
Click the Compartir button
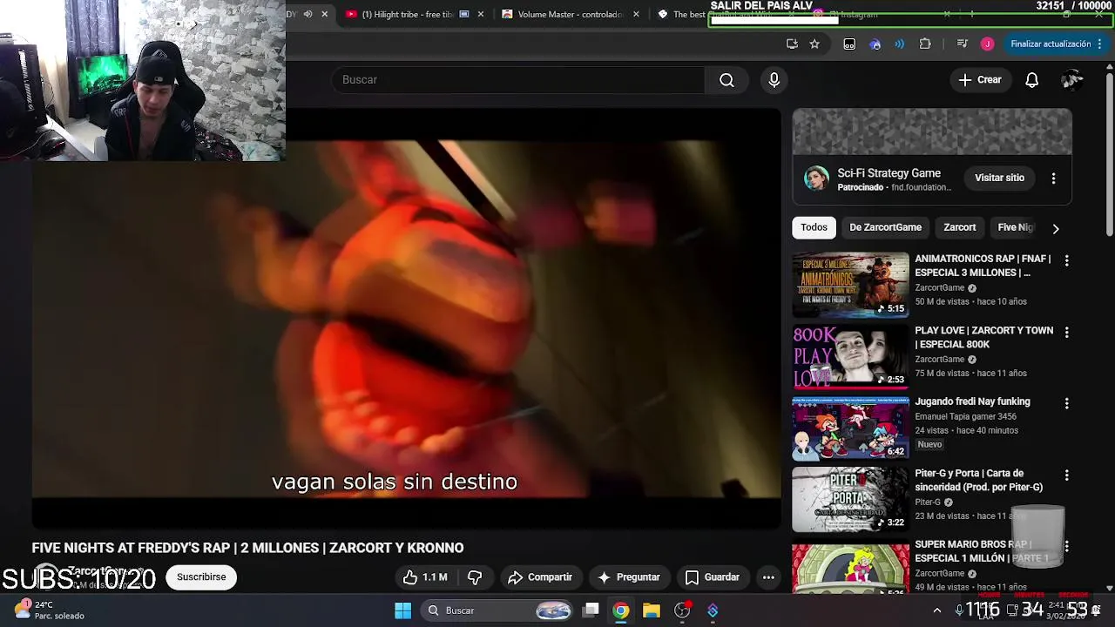coord(540,577)
